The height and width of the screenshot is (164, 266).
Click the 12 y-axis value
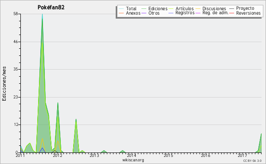coord(16,125)
